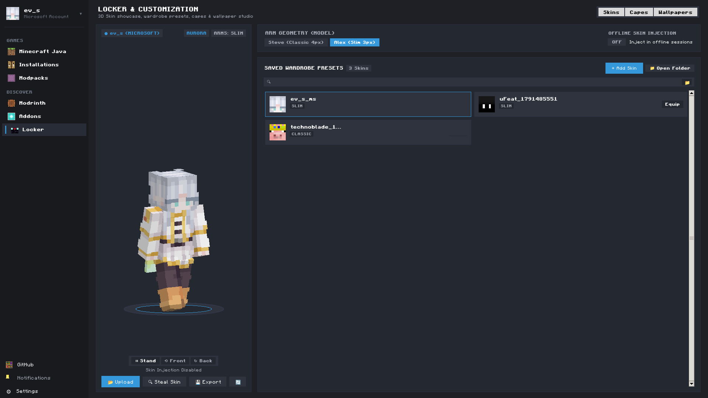Toggle offline skin injection OFF switch
Screen dimensions: 708x398
click(x=617, y=42)
